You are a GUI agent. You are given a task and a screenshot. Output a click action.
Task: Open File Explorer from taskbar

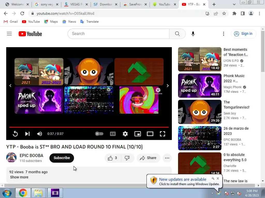[x=38, y=193]
